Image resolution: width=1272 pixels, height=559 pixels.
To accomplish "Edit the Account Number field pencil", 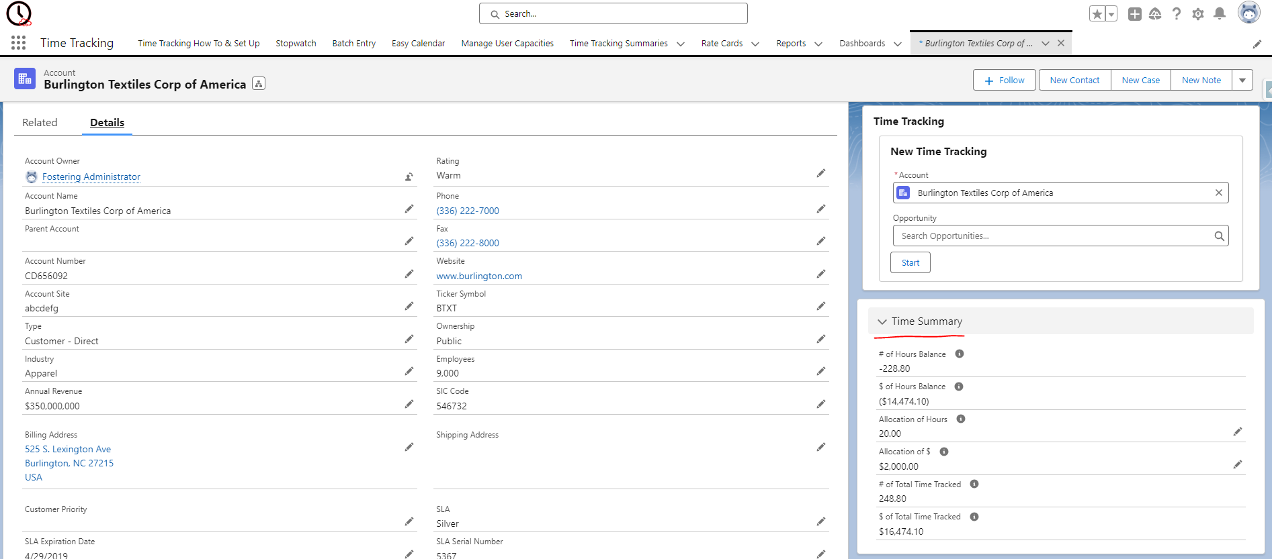I will tap(409, 274).
